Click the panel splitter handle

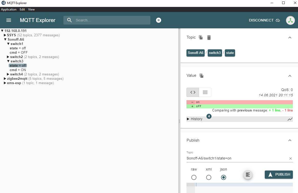(179, 121)
